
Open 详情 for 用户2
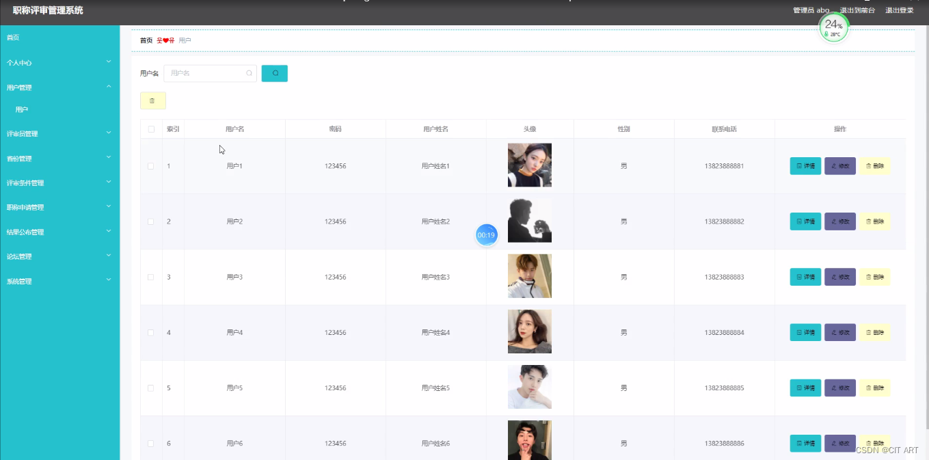pos(805,221)
